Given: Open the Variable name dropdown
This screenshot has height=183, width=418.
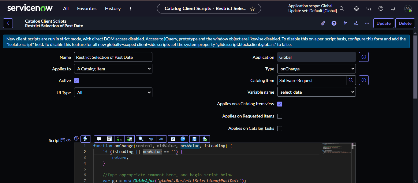Looking at the screenshot, I should pyautogui.click(x=316, y=92).
